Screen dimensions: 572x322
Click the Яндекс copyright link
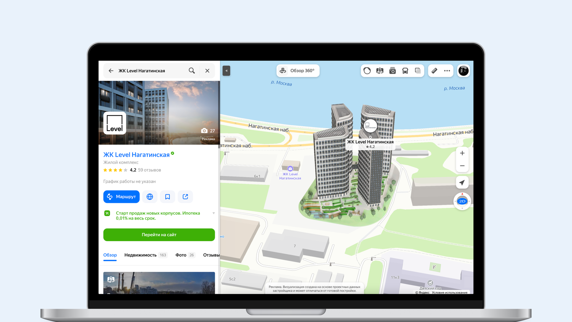[x=423, y=292]
